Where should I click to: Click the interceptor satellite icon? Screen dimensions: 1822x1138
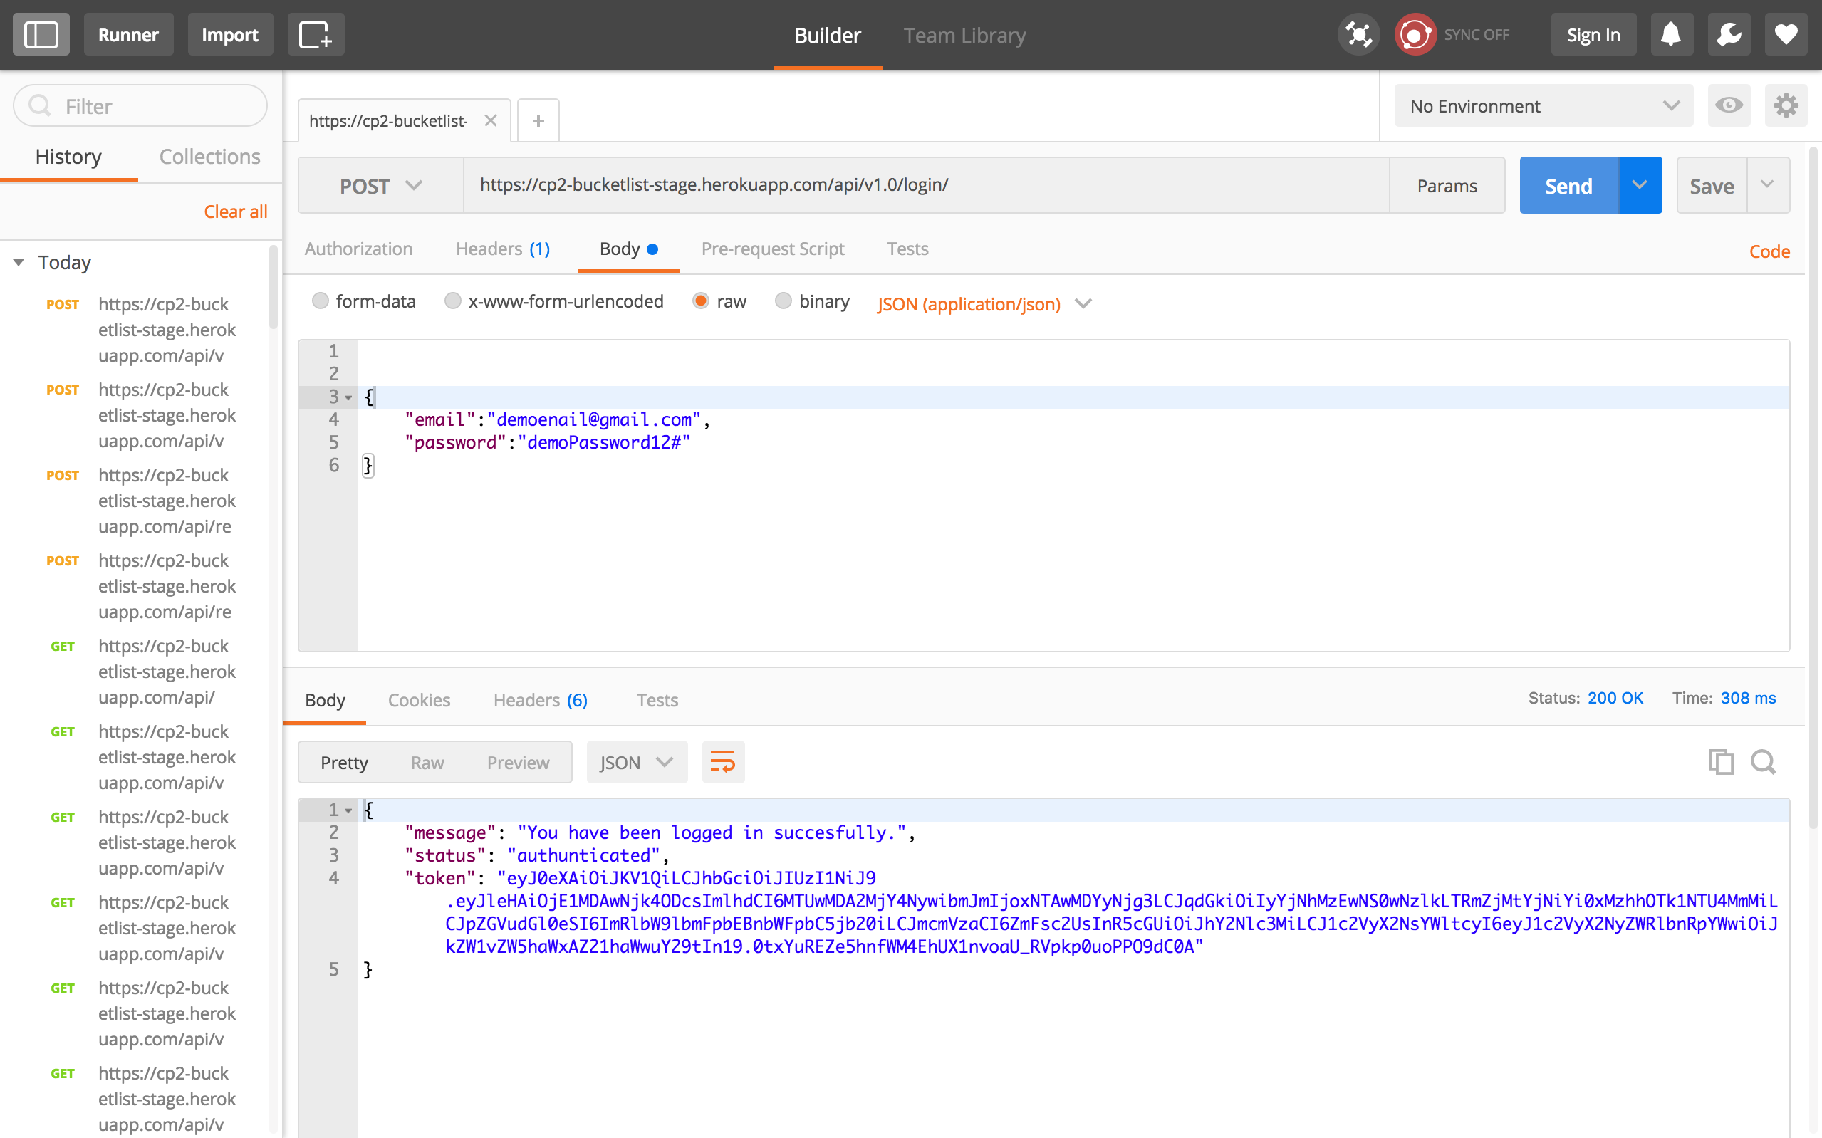[1358, 35]
